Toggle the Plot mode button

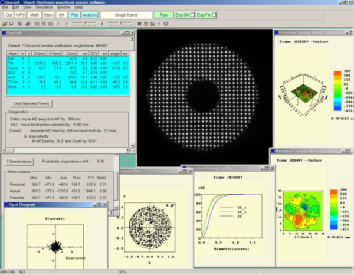(74, 14)
